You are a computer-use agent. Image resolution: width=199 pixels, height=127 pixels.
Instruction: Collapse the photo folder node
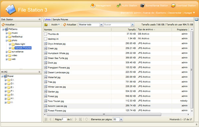[x=7, y=41]
